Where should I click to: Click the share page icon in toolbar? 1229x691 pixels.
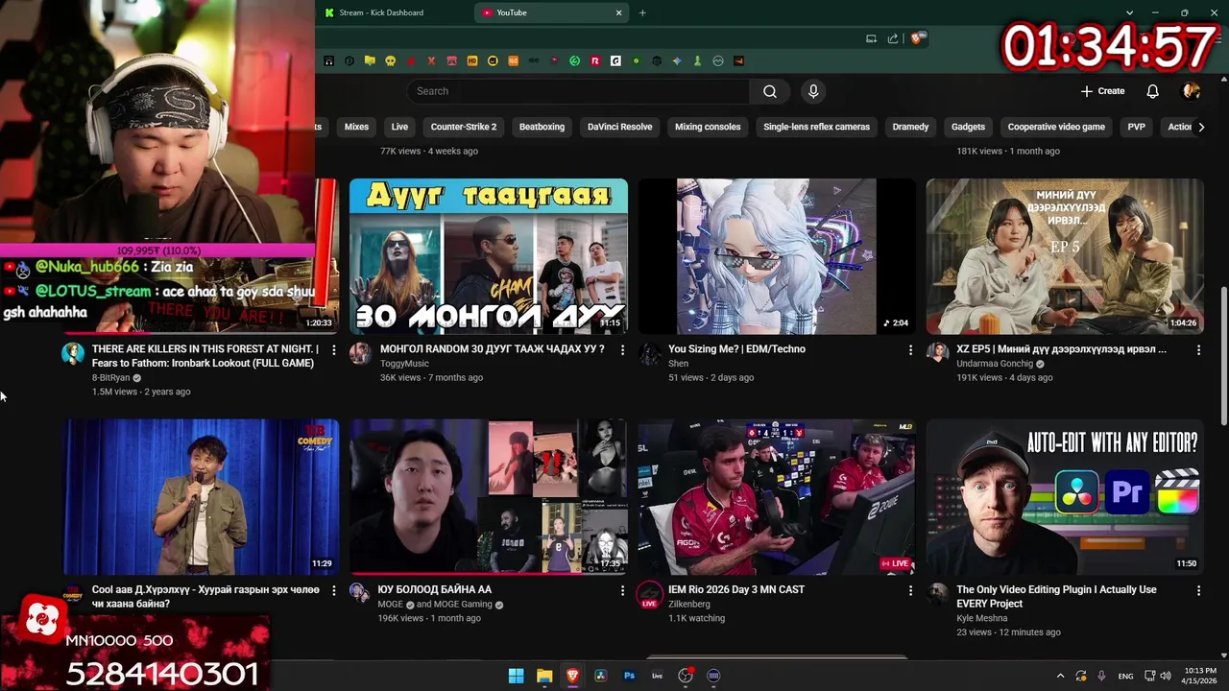click(893, 38)
